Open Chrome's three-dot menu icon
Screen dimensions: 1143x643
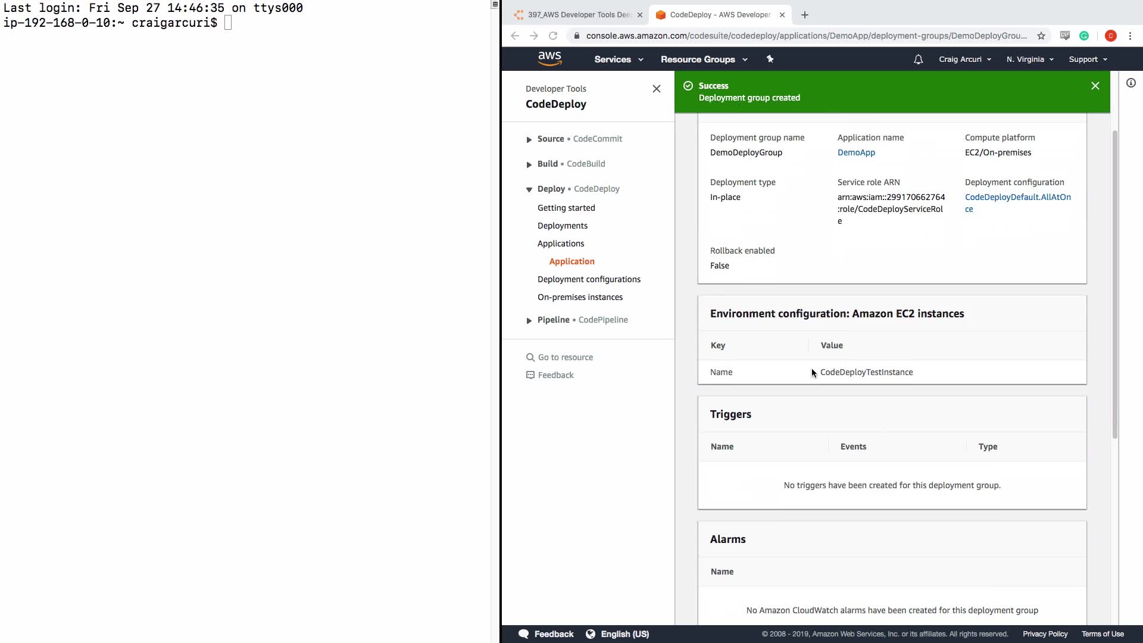pos(1130,36)
